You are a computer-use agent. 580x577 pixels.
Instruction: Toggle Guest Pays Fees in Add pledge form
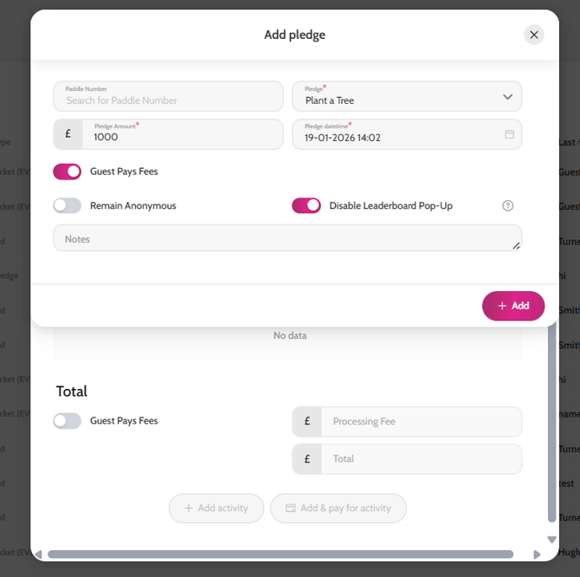tap(67, 172)
